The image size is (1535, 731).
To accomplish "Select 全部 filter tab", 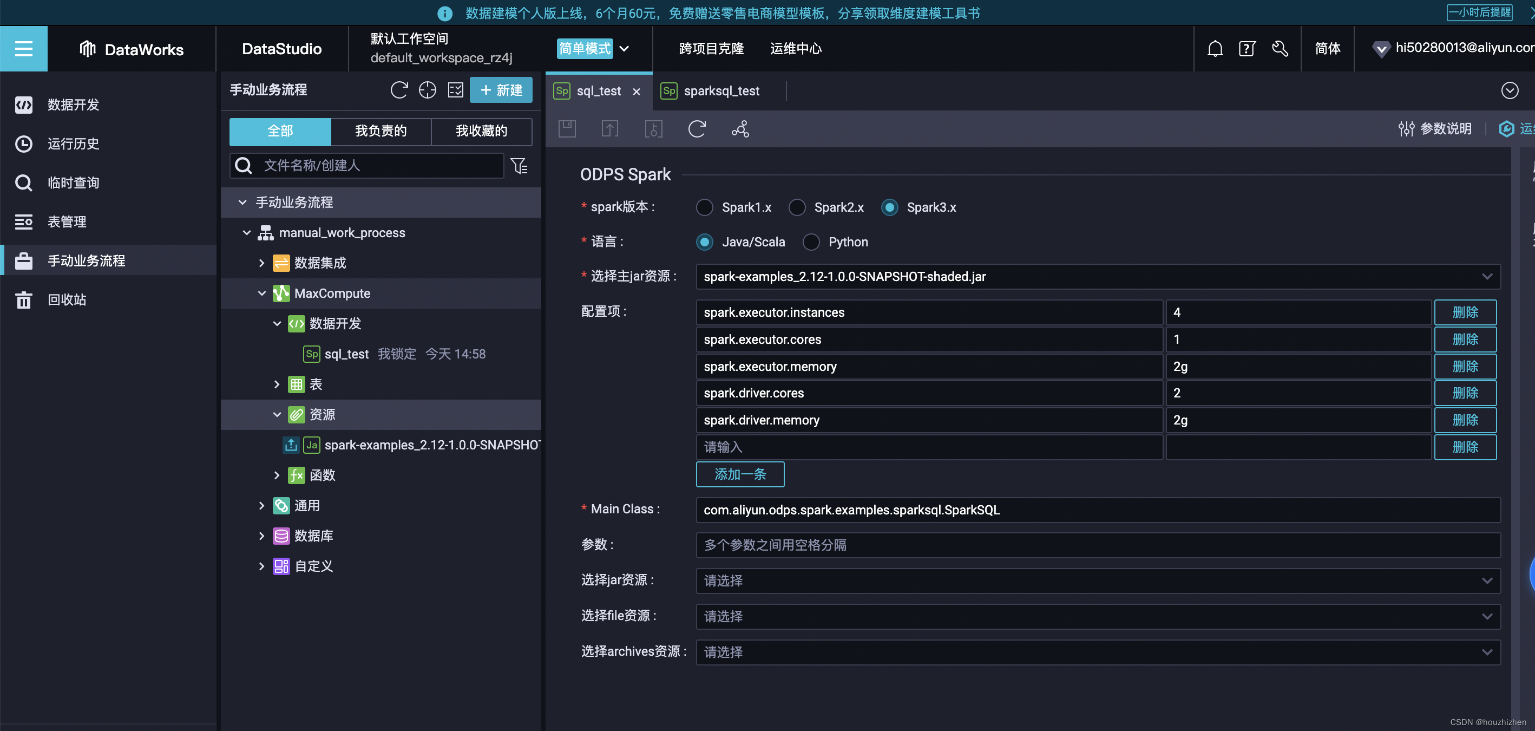I will [x=280, y=131].
